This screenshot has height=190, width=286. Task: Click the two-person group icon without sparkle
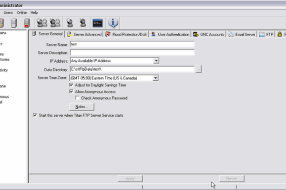click(x=55, y=23)
